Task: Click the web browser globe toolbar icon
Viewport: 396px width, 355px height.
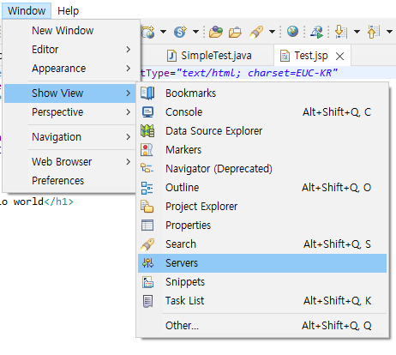Action: click(x=292, y=31)
